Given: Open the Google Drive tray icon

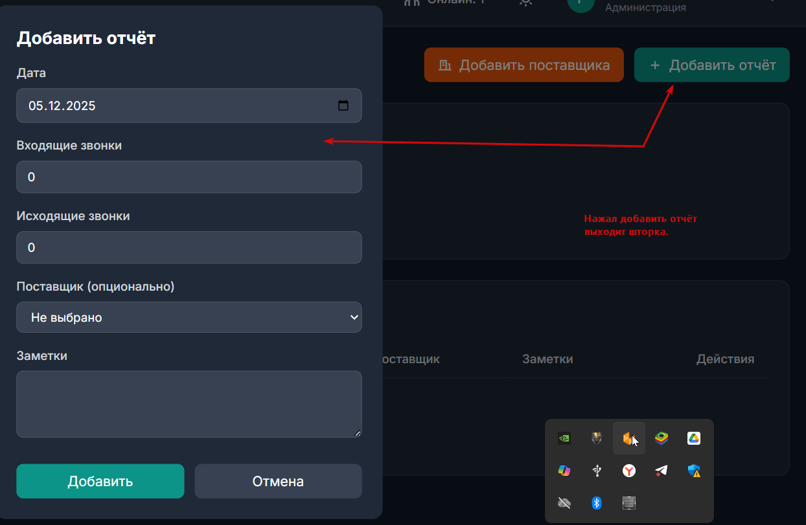Looking at the screenshot, I should [694, 438].
